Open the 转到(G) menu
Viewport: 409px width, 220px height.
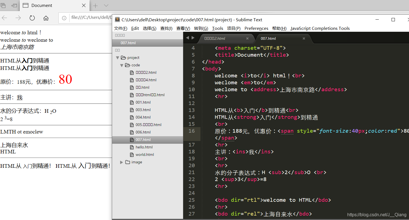[x=201, y=28]
